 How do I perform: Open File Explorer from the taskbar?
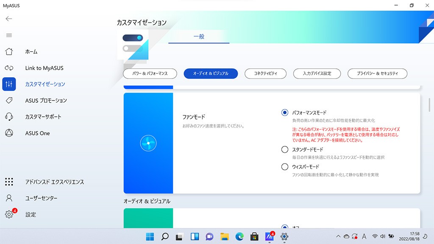pyautogui.click(x=225, y=236)
